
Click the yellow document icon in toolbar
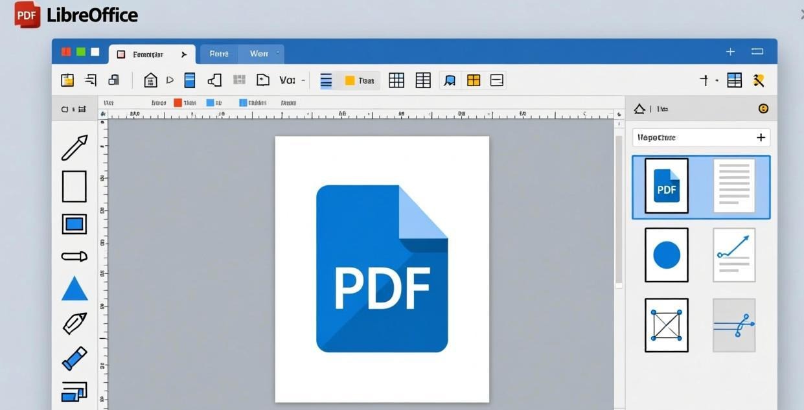[x=67, y=80]
